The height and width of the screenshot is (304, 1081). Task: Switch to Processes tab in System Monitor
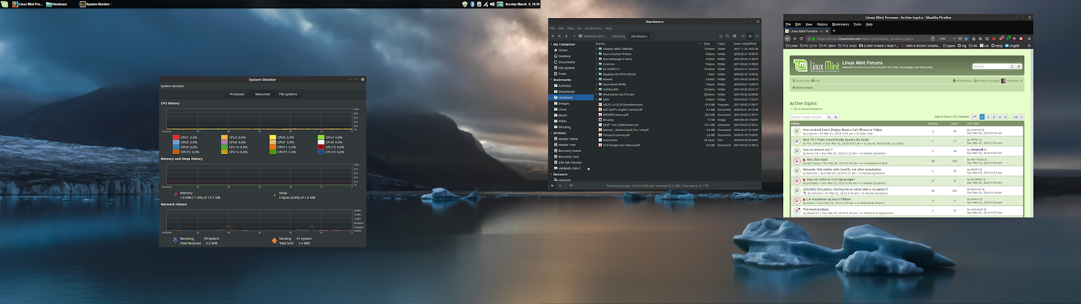pyautogui.click(x=237, y=94)
